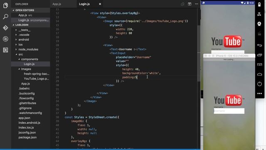Viewport: 266px width, 150px height.
Task: Click the backgroundColor:'white' code line
Action: (x=141, y=73)
